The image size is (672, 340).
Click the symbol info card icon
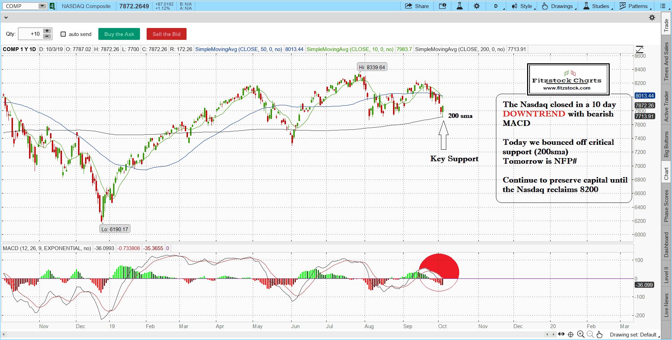click(442, 6)
